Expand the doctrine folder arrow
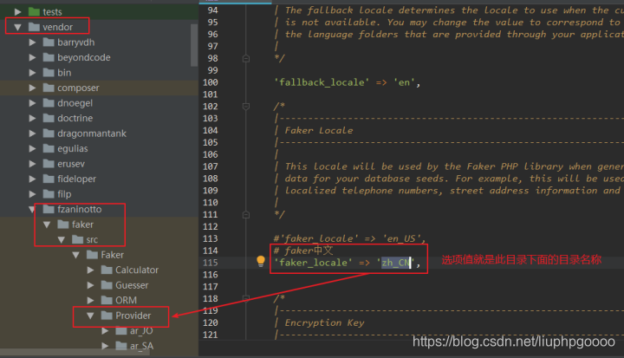 pyautogui.click(x=32, y=118)
